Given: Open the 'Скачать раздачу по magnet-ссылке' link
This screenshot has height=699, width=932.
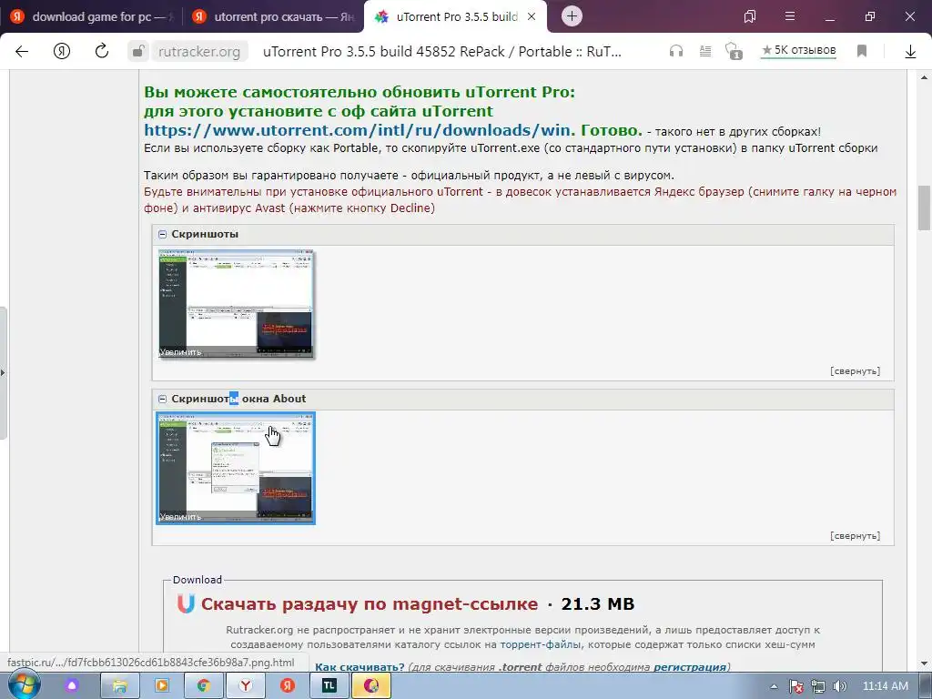Looking at the screenshot, I should point(370,604).
